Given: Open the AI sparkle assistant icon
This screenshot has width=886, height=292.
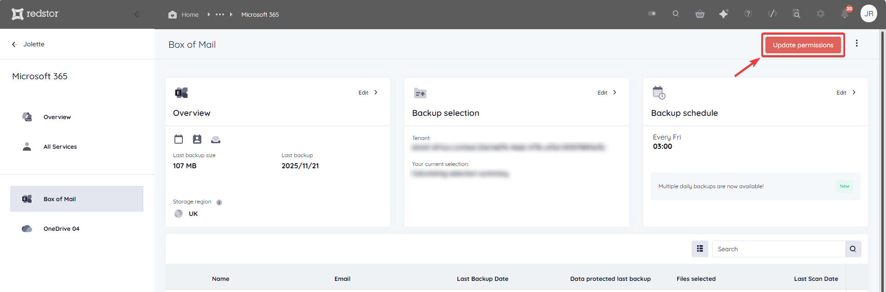Looking at the screenshot, I should pos(724,14).
